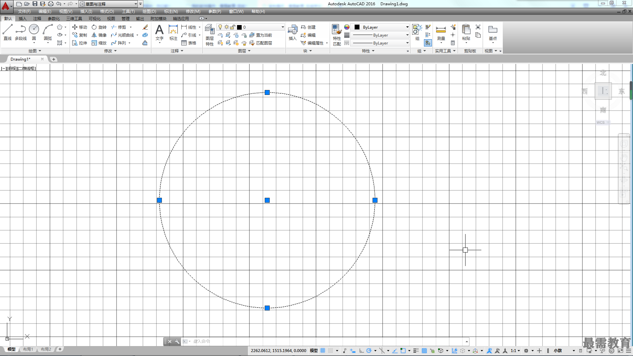Click Save in quick access toolbar

35,4
